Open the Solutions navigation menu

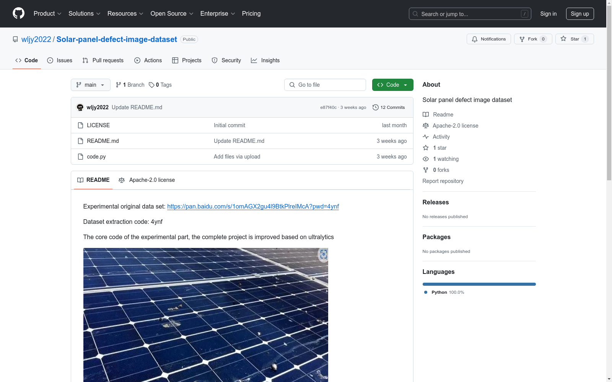(x=84, y=13)
